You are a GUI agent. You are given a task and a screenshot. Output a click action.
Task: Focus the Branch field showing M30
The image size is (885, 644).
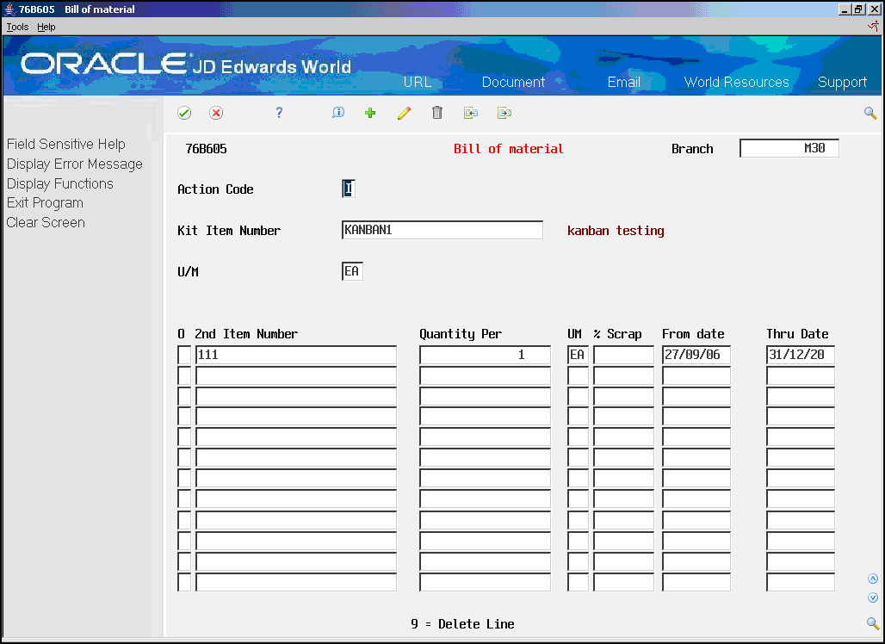[789, 148]
